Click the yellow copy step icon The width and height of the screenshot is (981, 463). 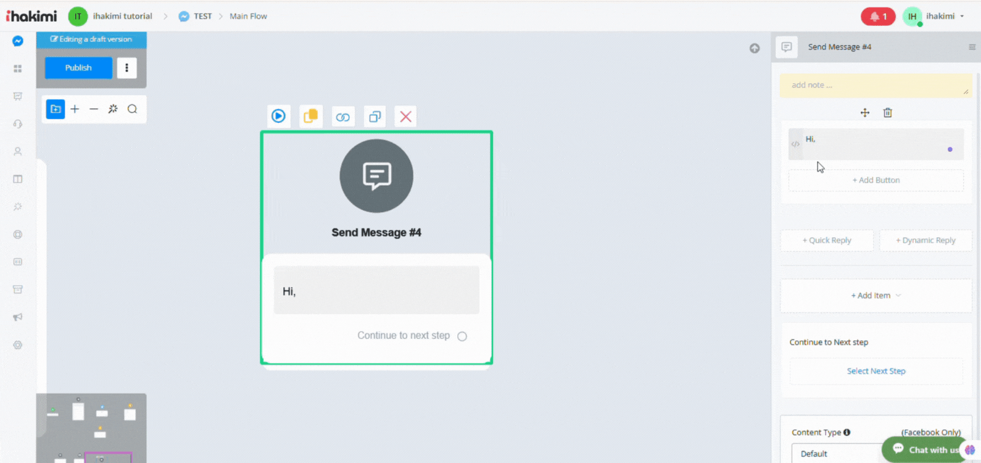pos(311,116)
